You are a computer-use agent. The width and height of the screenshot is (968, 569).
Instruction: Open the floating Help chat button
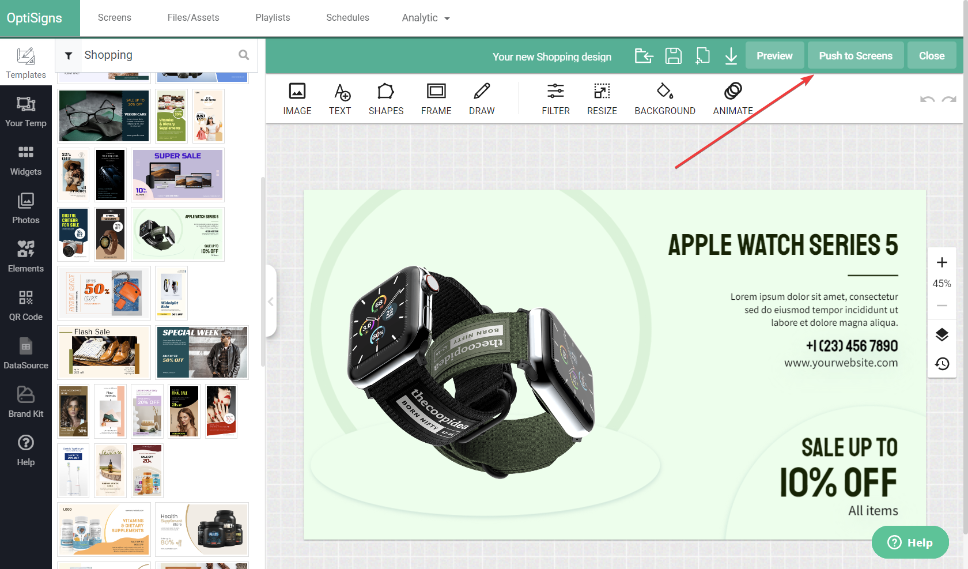pyautogui.click(x=910, y=542)
